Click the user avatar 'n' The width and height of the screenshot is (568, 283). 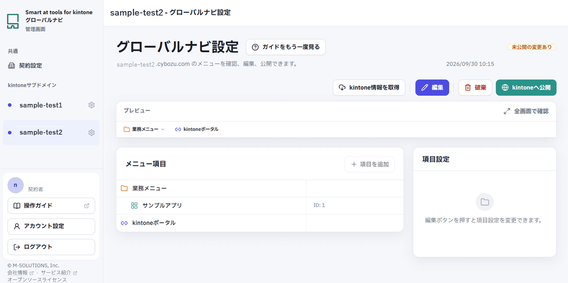[16, 185]
